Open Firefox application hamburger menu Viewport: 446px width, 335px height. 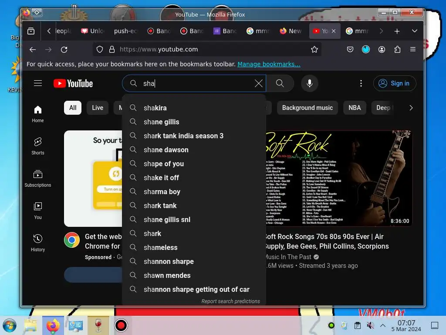[x=413, y=50]
